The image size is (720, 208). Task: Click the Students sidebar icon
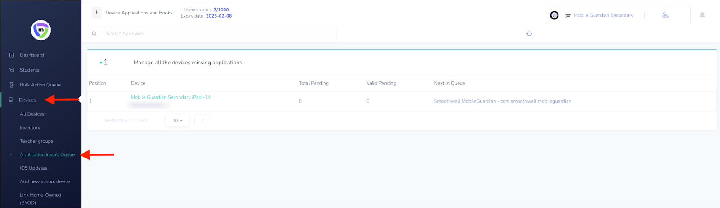12,70
